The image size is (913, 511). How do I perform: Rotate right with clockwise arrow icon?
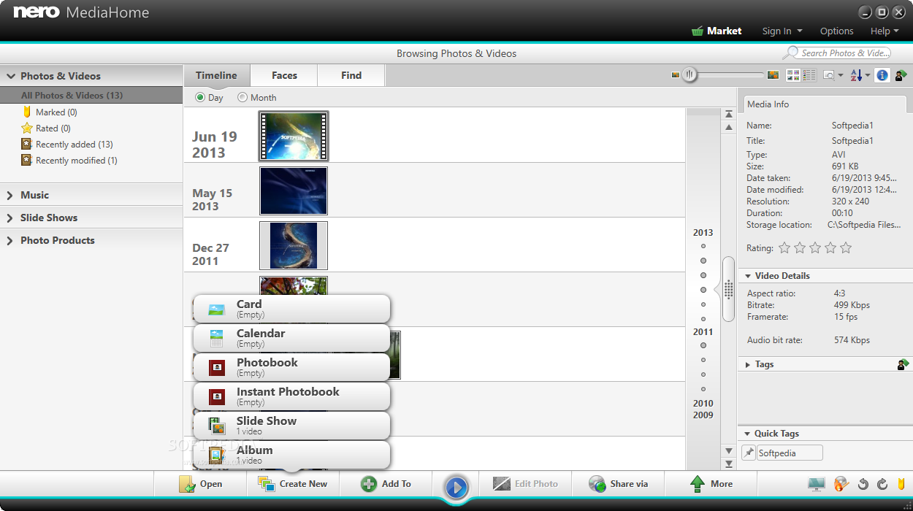point(882,484)
